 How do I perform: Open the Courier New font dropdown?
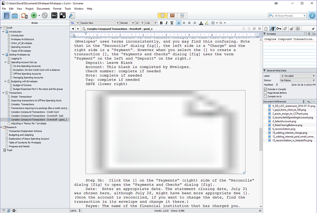pos(98,23)
